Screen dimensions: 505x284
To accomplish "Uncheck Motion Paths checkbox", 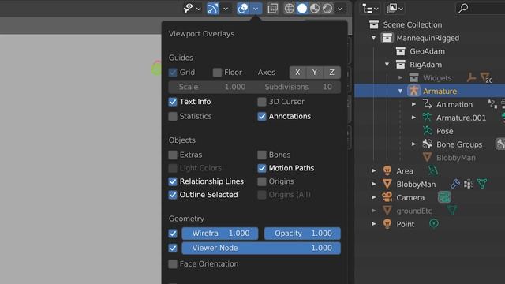I will [x=262, y=168].
